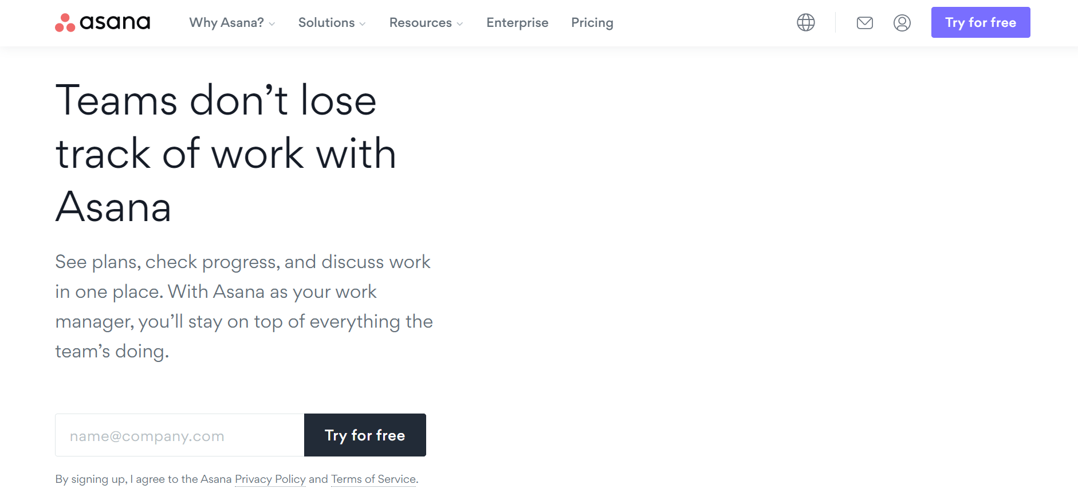Focus the name@company.com email field
The width and height of the screenshot is (1078, 492).
pyautogui.click(x=180, y=435)
